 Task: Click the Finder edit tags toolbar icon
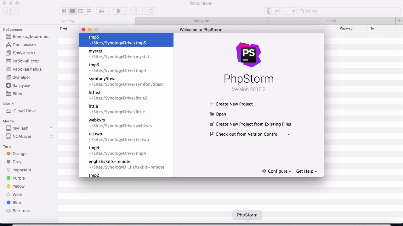[151, 11]
